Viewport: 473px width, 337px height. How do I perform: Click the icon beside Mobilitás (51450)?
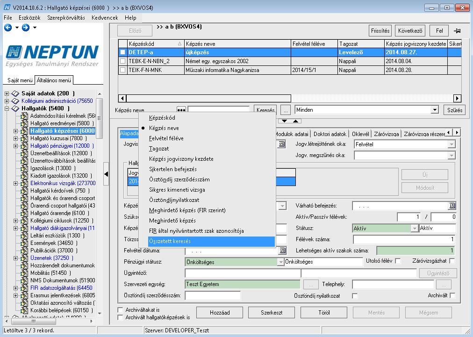point(24,273)
